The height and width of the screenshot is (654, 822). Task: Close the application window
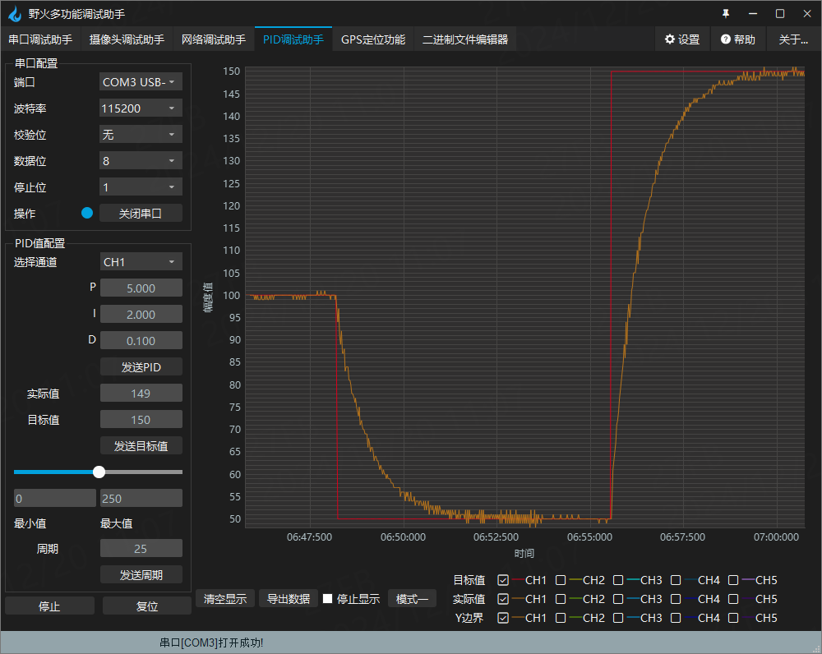pyautogui.click(x=807, y=14)
